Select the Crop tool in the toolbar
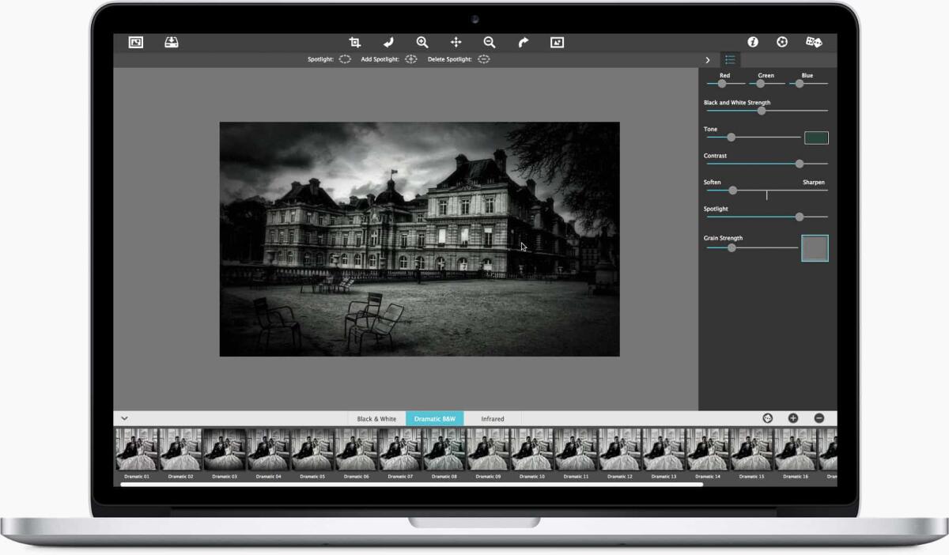 coord(356,42)
